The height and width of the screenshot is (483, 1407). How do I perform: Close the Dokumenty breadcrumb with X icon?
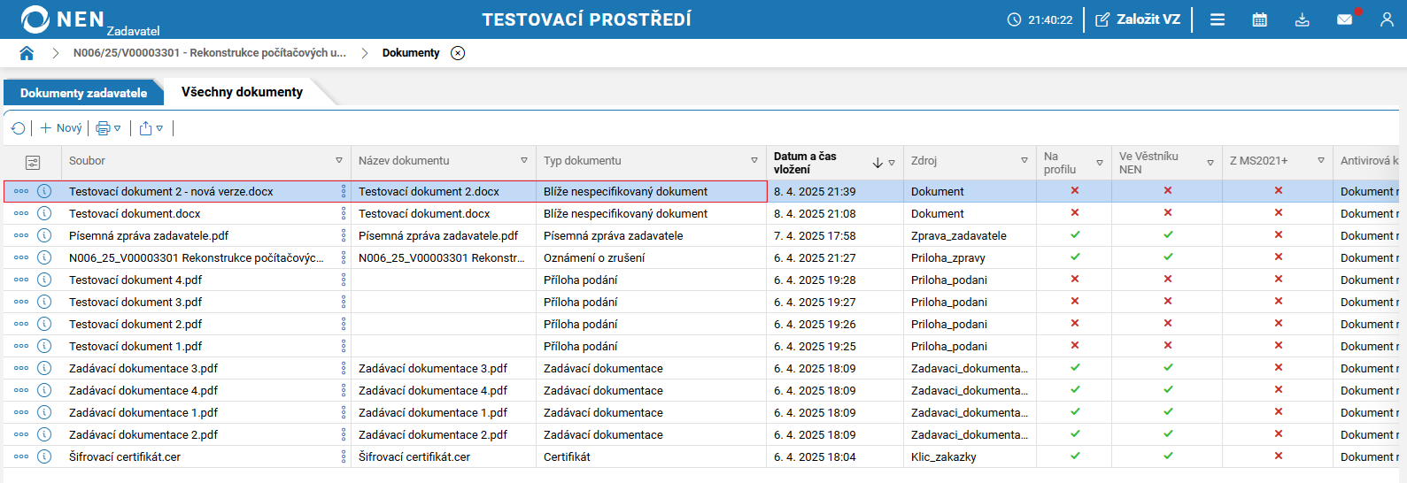coord(458,53)
